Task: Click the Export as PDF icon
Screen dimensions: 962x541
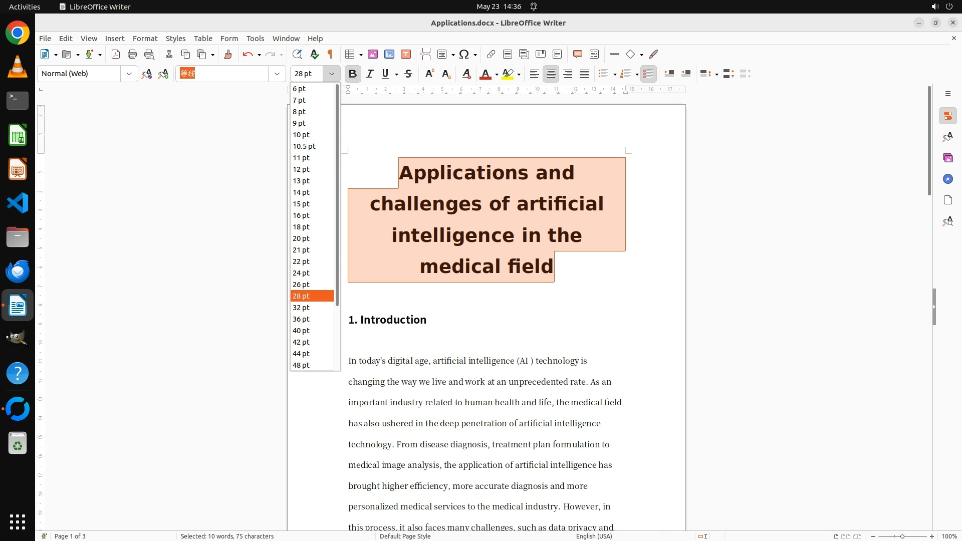Action: [116, 54]
